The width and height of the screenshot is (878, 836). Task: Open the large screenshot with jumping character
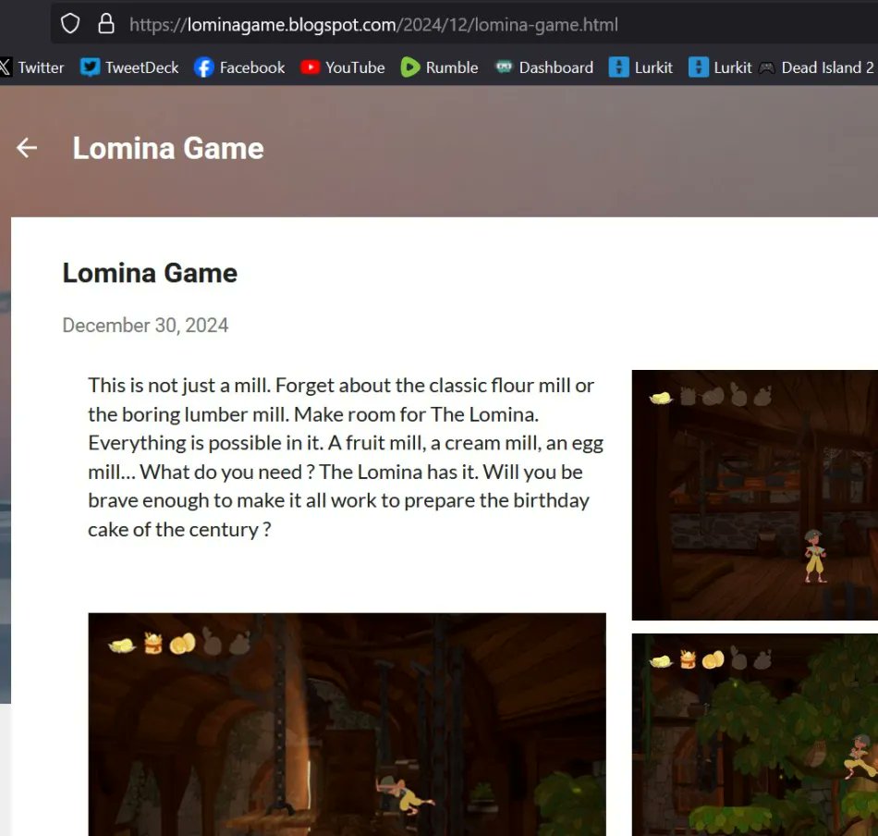click(x=348, y=724)
